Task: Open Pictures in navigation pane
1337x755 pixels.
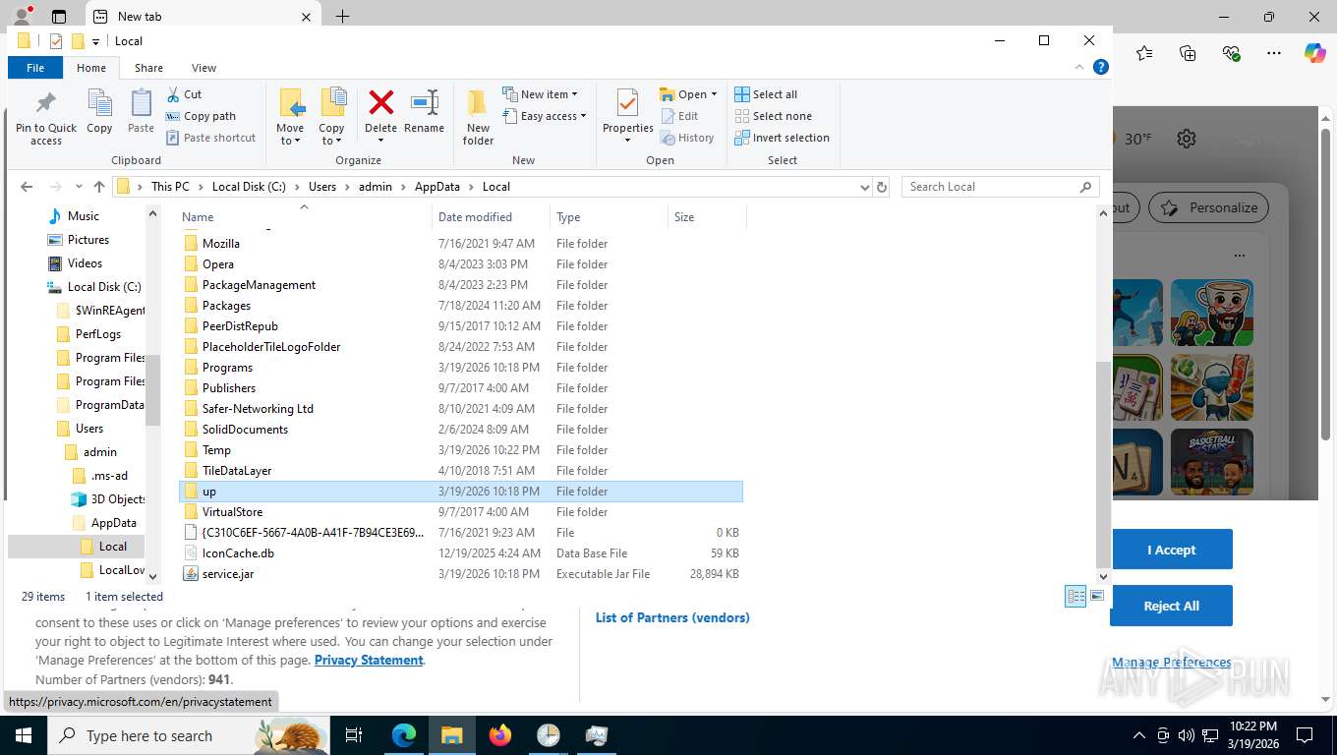Action: pos(87,240)
